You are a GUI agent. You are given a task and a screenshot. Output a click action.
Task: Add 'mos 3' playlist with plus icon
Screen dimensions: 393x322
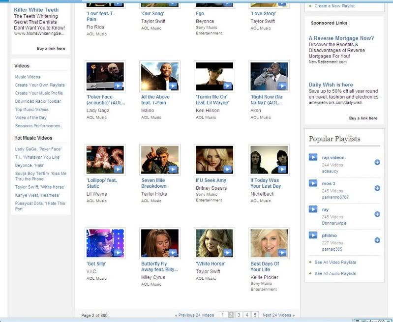377,188
